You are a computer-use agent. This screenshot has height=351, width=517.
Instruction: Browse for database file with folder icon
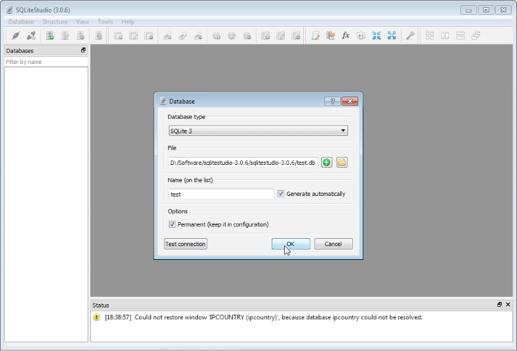click(x=342, y=162)
